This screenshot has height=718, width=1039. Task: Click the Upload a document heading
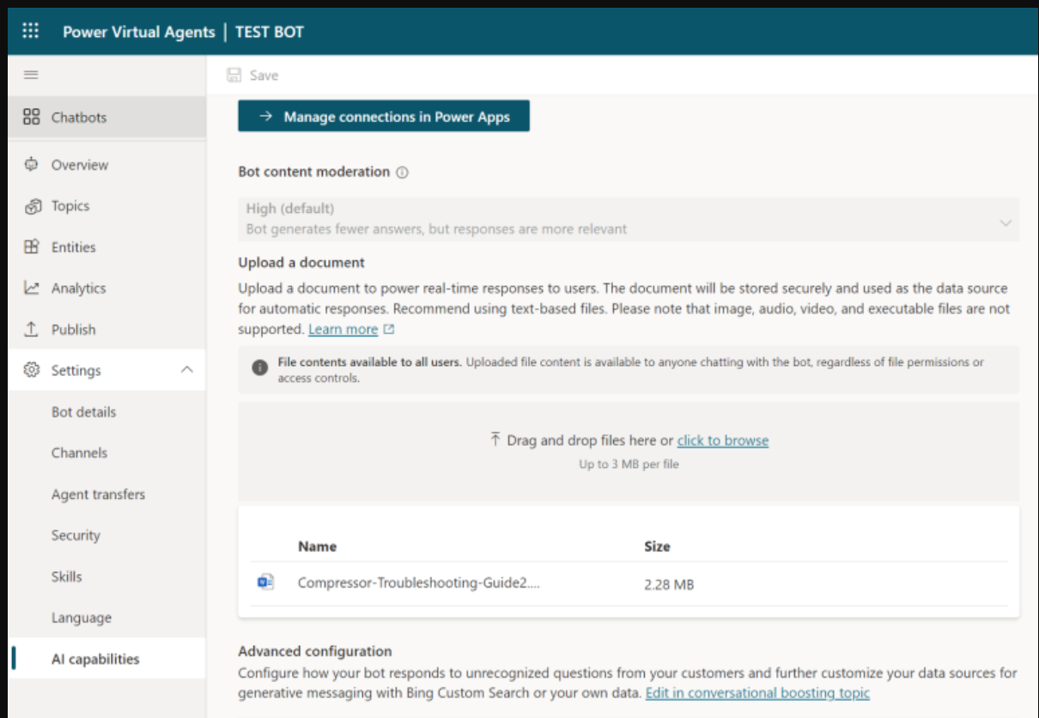pos(301,262)
